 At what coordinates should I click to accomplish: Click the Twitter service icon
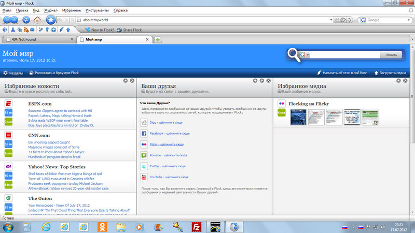pos(144,166)
